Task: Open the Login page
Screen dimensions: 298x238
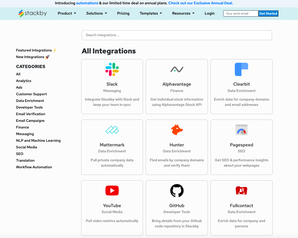Action: pos(210,13)
